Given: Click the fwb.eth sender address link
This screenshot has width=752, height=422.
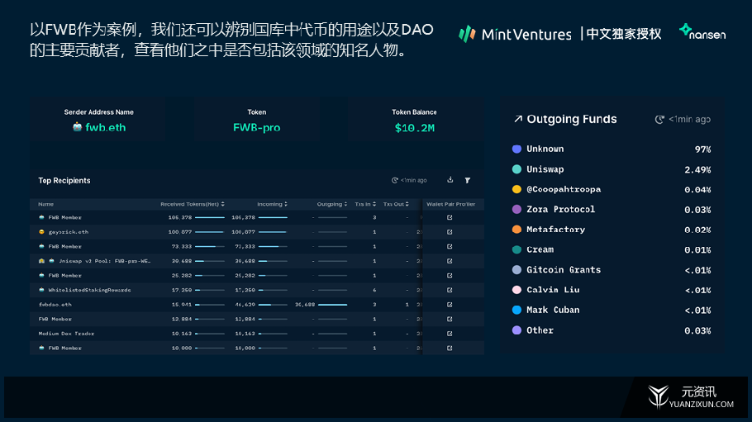Looking at the screenshot, I should point(105,127).
